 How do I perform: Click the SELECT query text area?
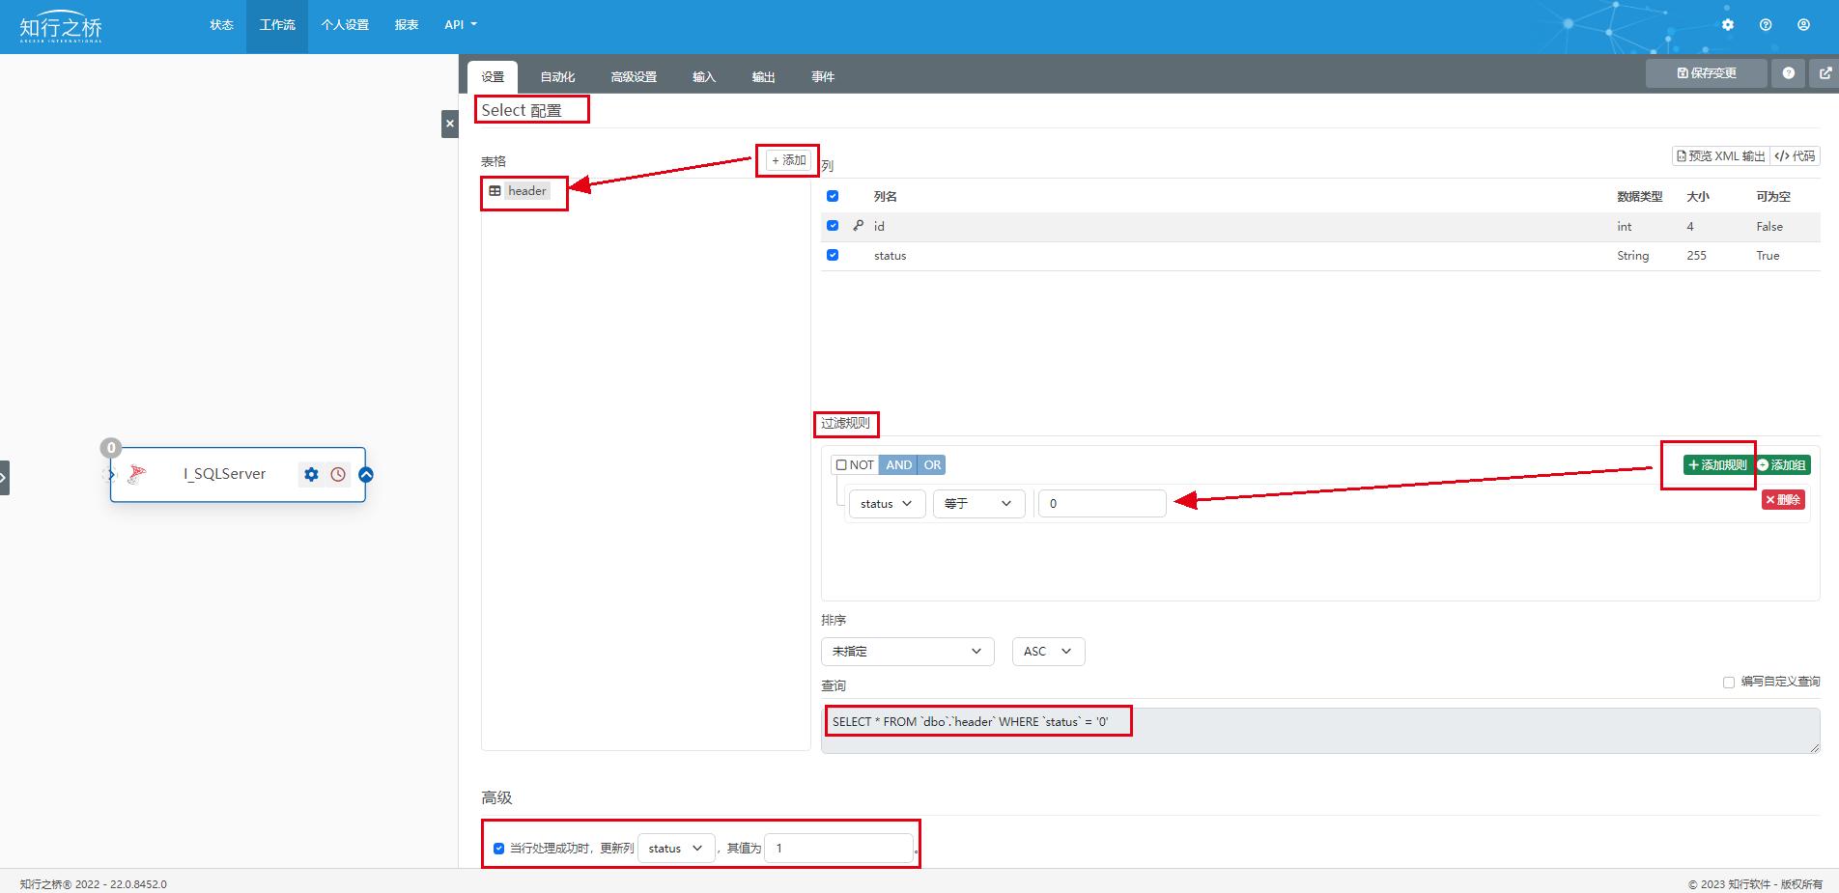(1320, 731)
